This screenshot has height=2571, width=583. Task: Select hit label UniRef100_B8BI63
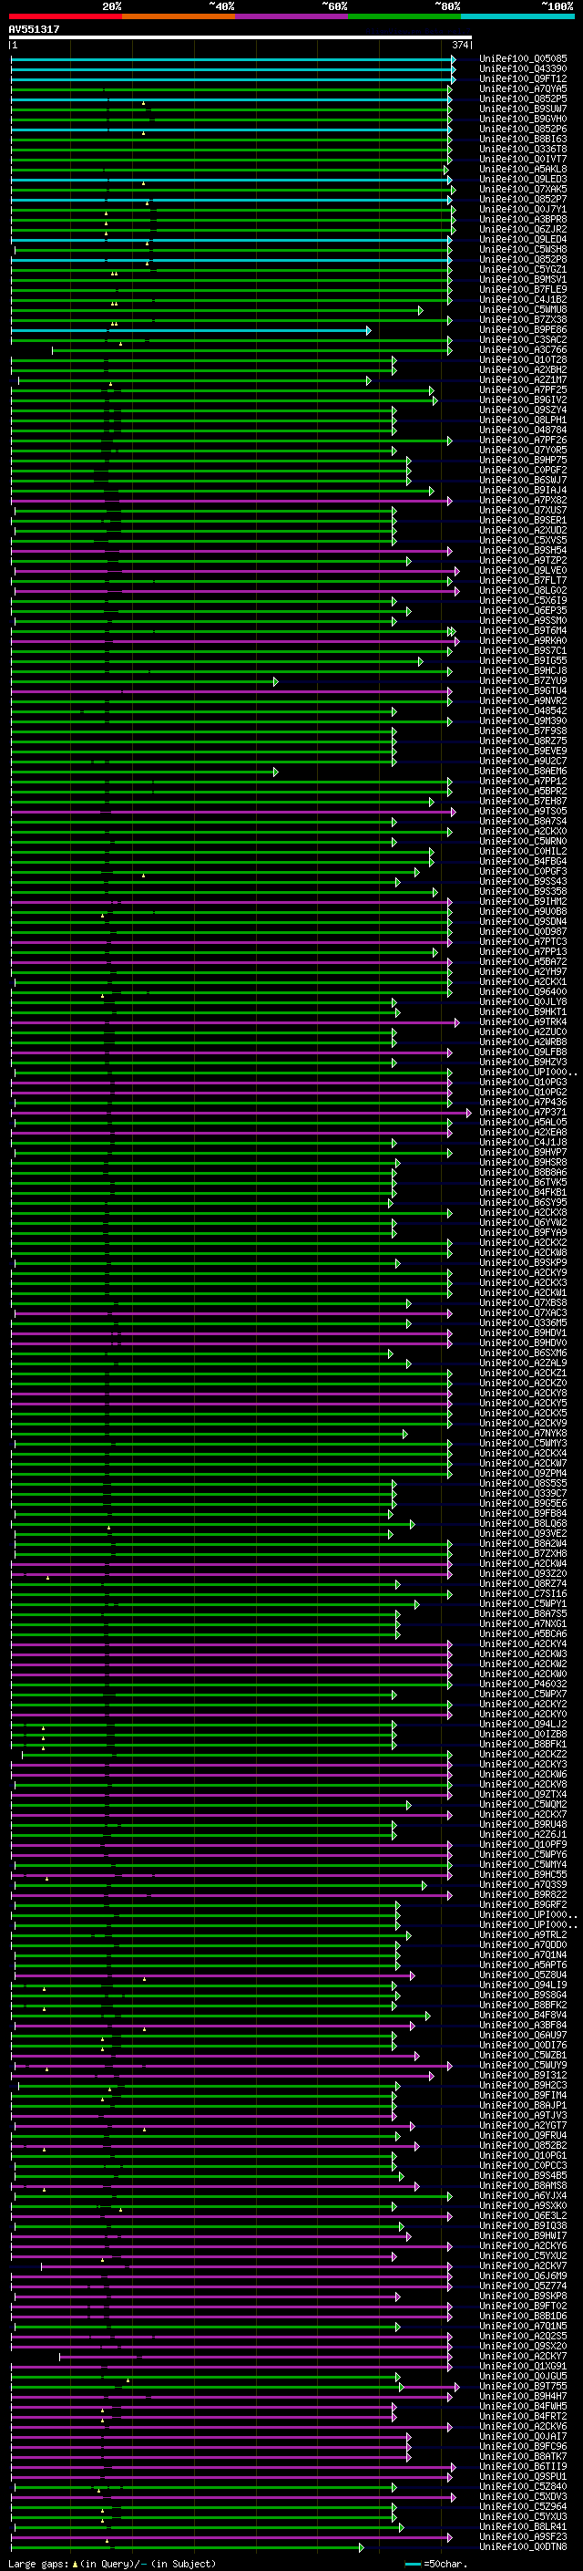coord(522,139)
